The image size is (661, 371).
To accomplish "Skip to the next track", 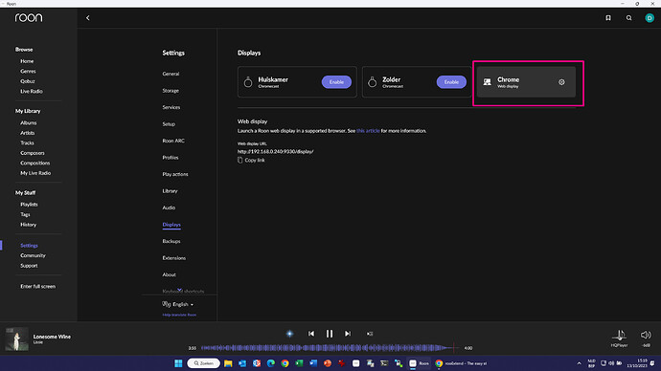I will (348, 333).
